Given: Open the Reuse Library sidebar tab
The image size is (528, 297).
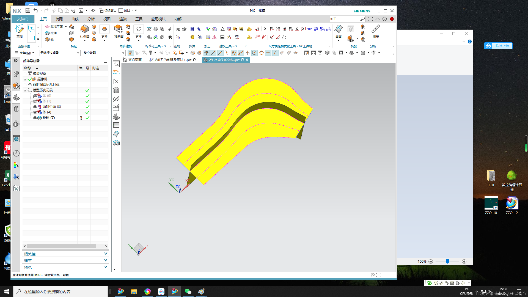Looking at the screenshot, I should click(x=16, y=109).
